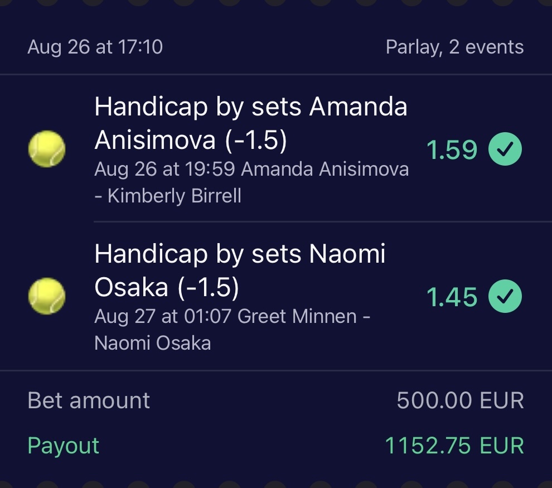Tap the green checkmark next to 1.45
The width and height of the screenshot is (552, 488).
click(x=505, y=296)
